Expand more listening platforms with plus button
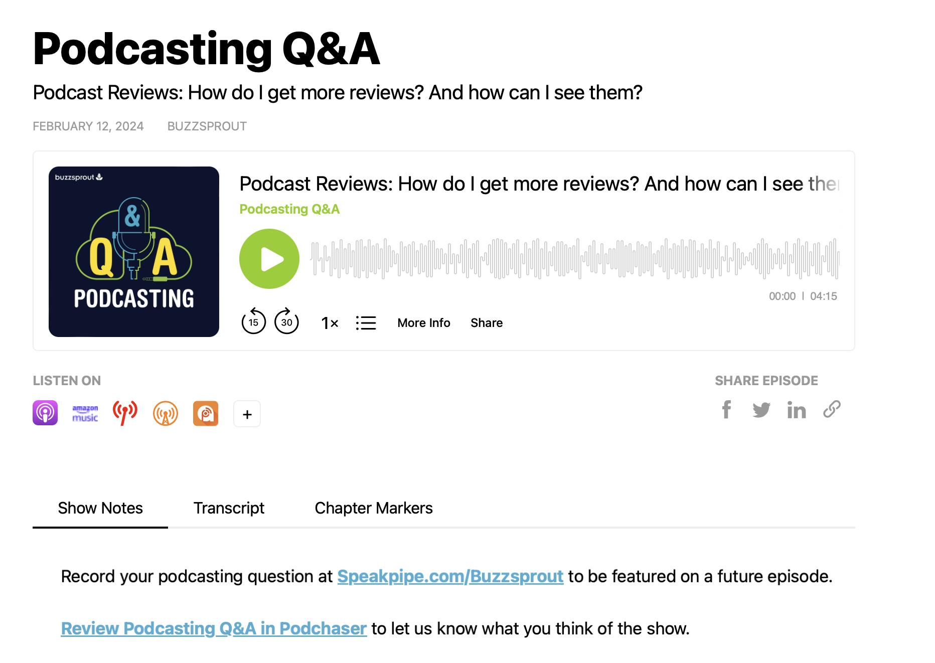This screenshot has height=663, width=935. (247, 413)
